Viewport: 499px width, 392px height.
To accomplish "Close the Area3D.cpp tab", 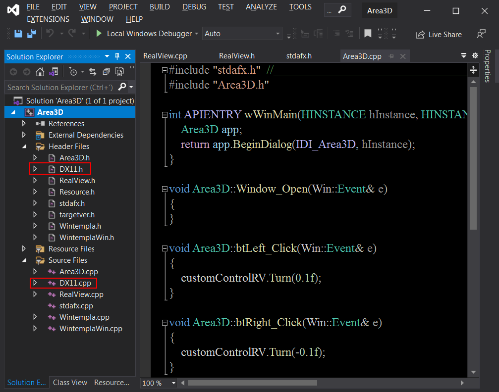I will click(x=403, y=56).
